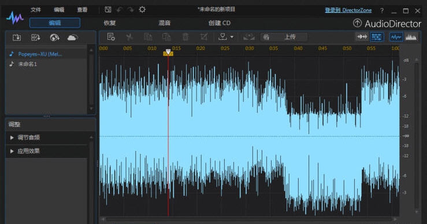Switch to the 创建 CD tab
This screenshot has width=427, height=224.
219,23
